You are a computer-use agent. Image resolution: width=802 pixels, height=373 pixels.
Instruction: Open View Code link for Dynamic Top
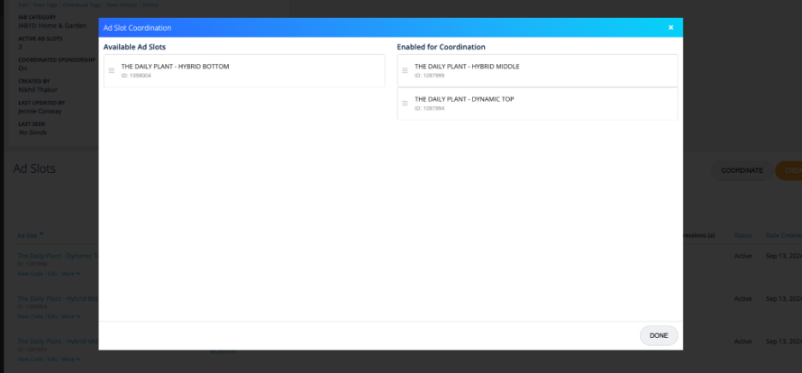tap(30, 274)
